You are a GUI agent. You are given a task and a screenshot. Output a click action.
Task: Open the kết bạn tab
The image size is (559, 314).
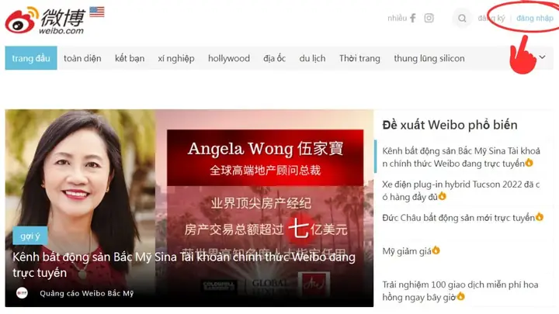click(130, 58)
